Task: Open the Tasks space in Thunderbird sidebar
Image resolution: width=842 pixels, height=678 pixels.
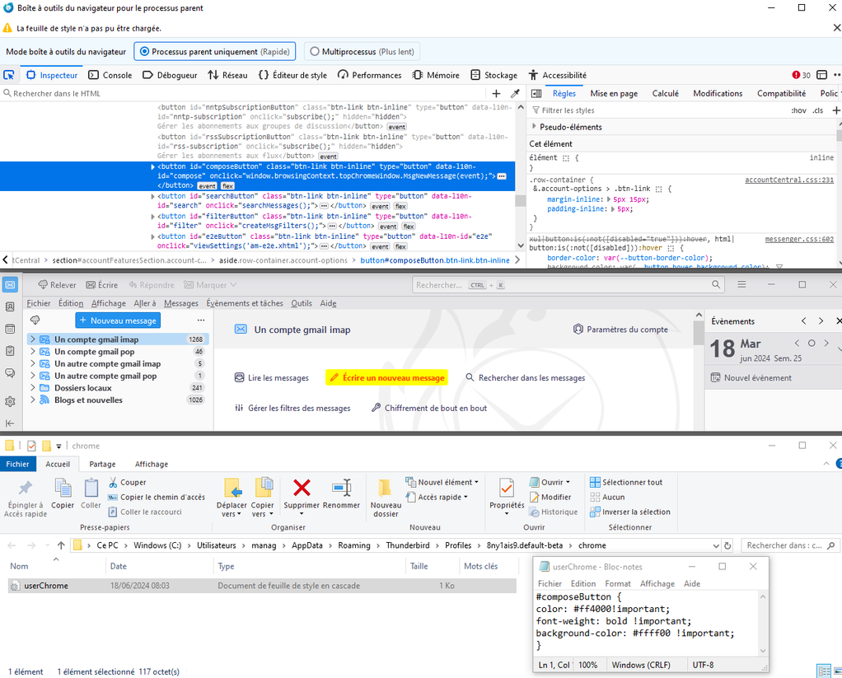Action: coord(10,351)
